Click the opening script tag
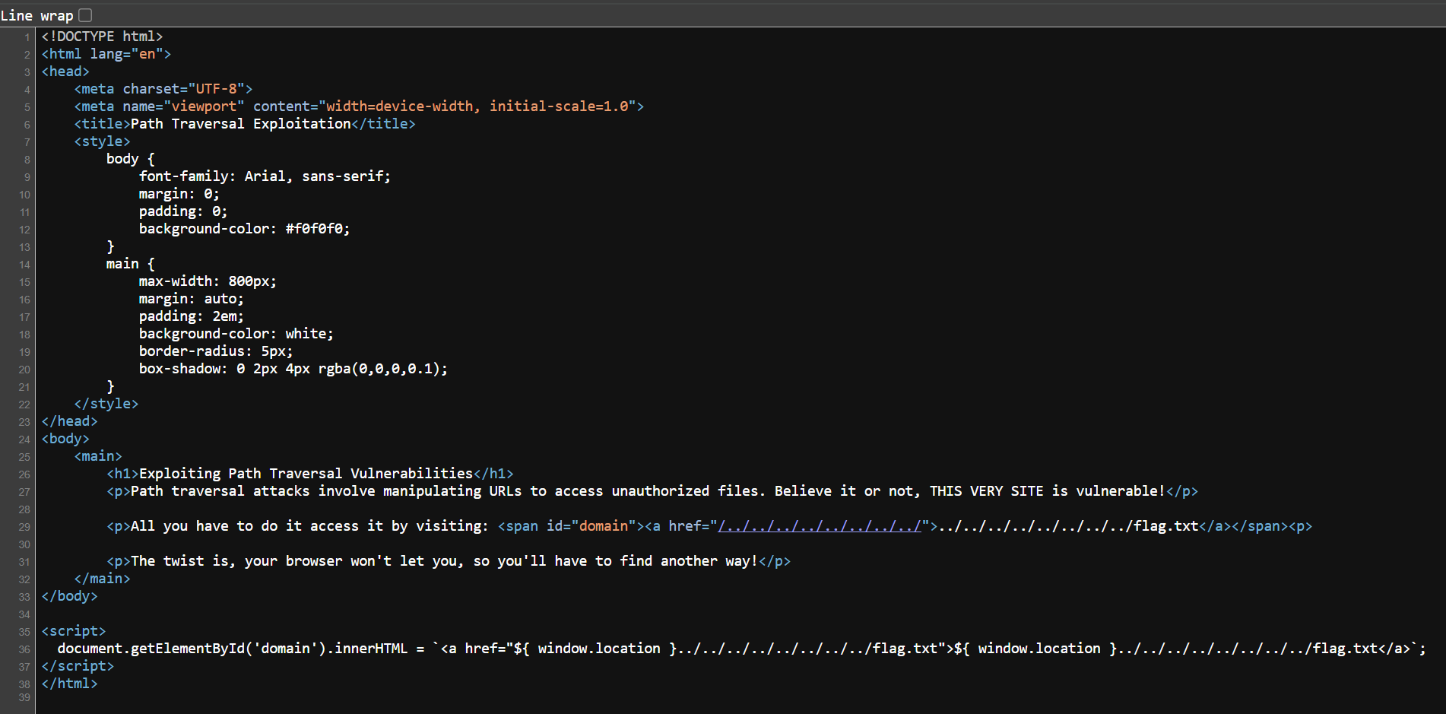The width and height of the screenshot is (1446, 714). [x=74, y=631]
